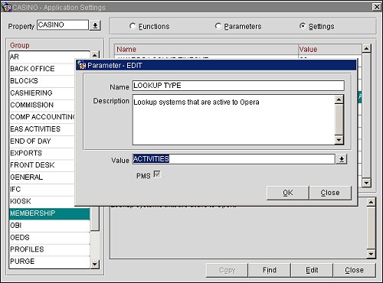This screenshot has width=383, height=283.
Task: Click Group list scroll down arrow
Action: (95, 264)
